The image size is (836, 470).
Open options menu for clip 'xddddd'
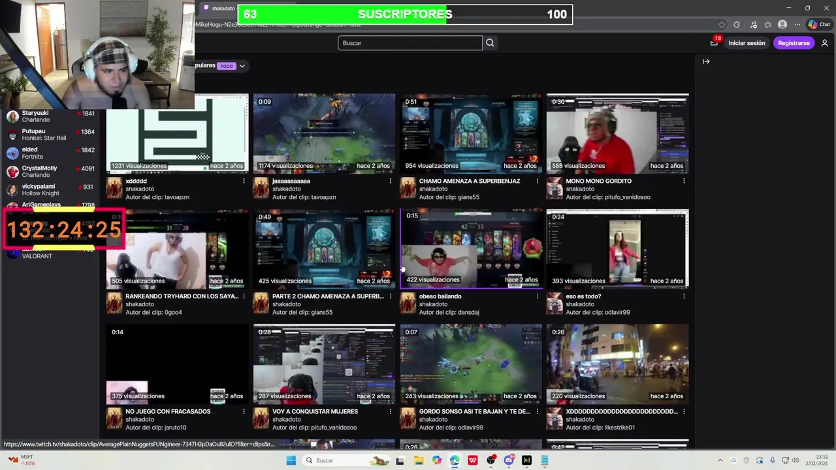click(244, 181)
